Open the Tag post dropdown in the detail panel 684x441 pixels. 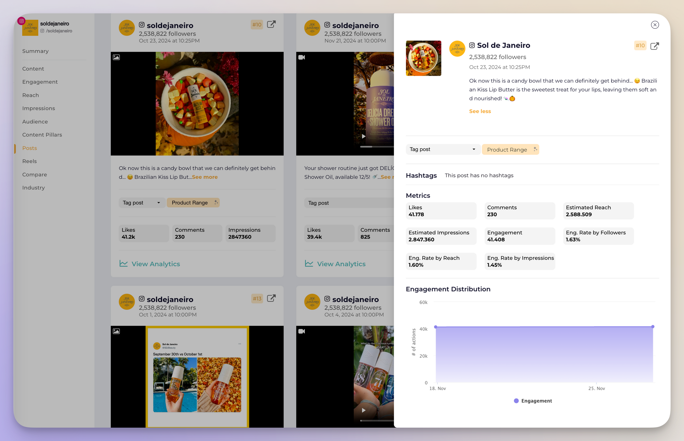coord(441,149)
